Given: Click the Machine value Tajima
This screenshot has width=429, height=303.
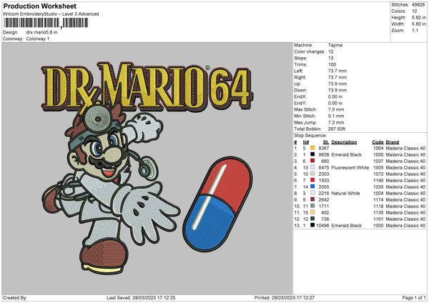Looking at the screenshot, I should (x=335, y=45).
